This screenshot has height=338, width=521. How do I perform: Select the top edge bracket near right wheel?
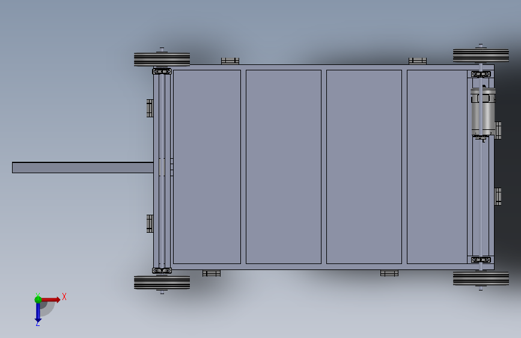point(417,61)
